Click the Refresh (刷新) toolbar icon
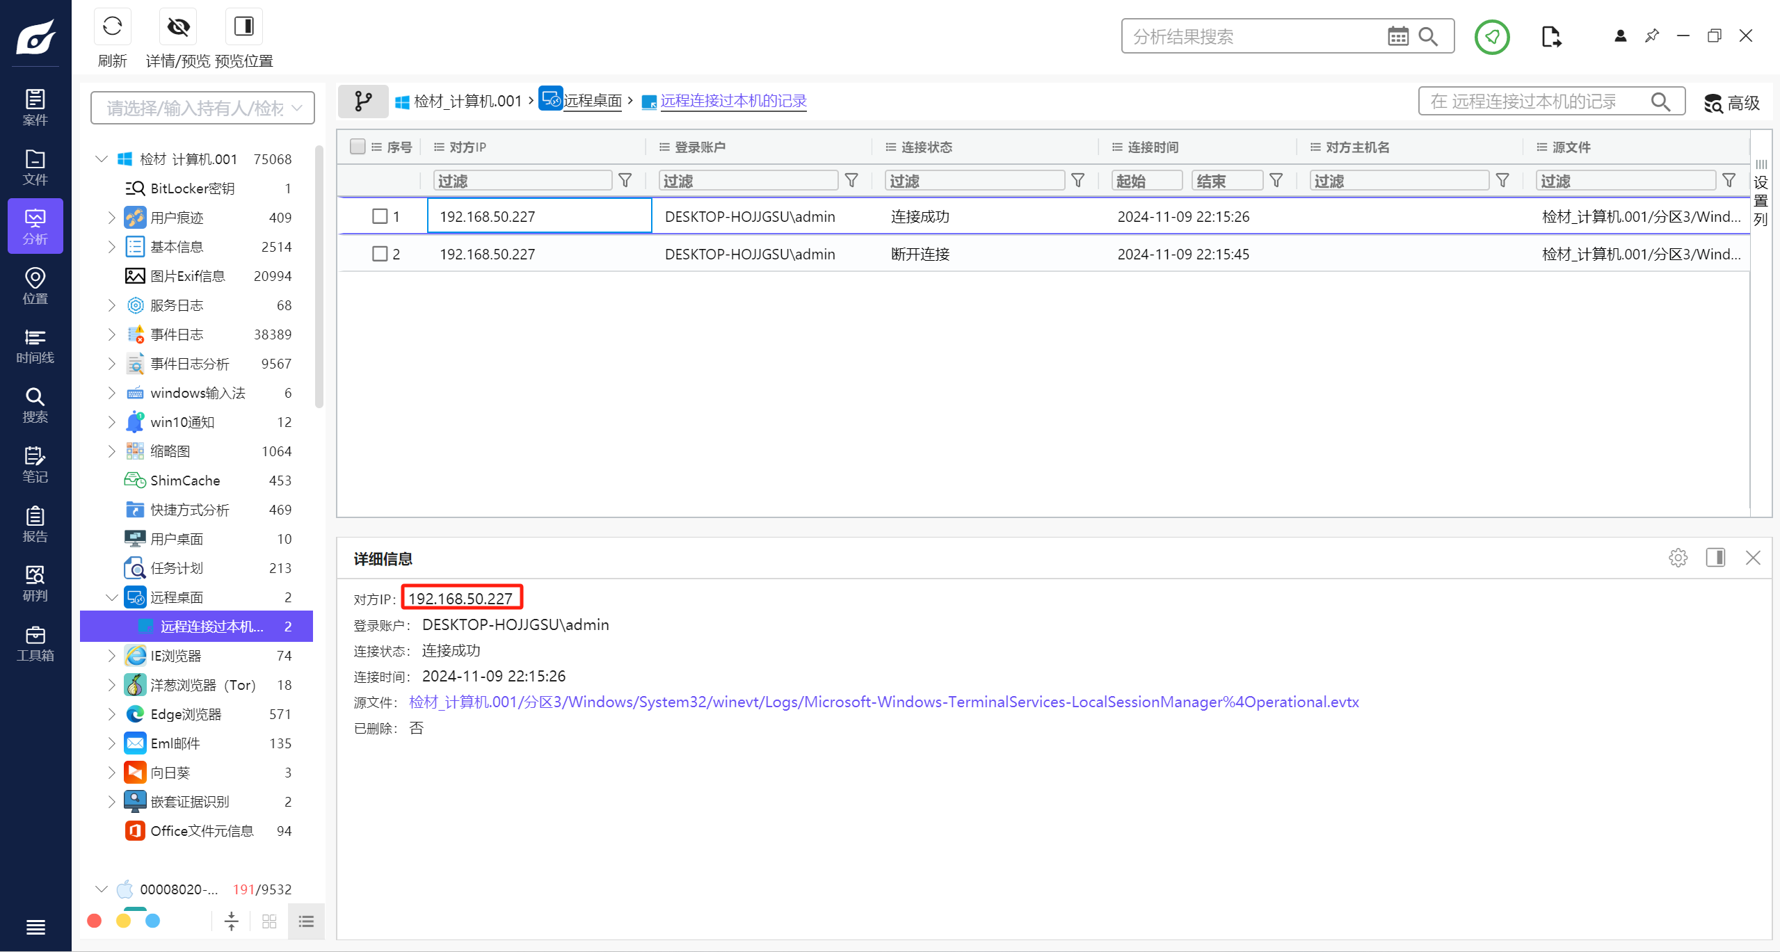The image size is (1780, 952). [x=112, y=27]
